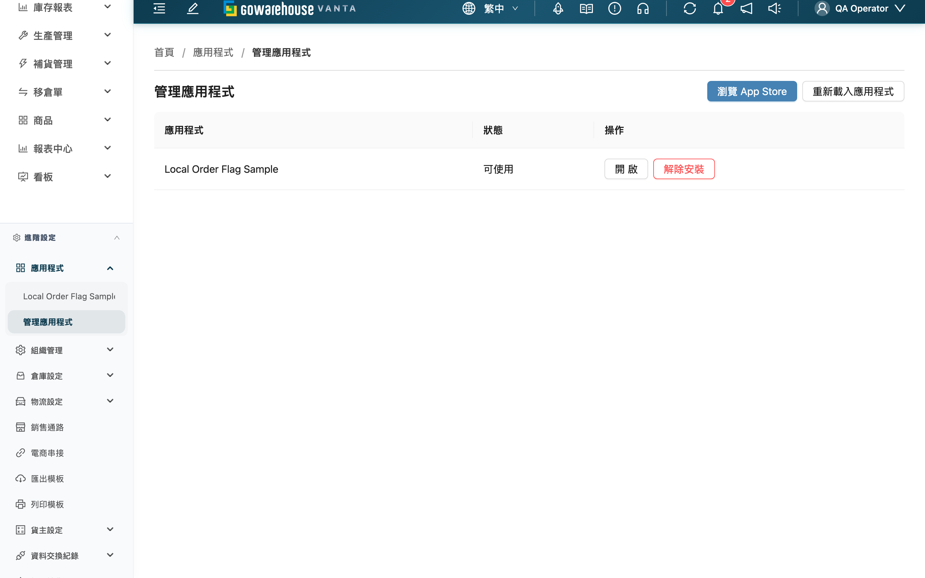Image resolution: width=925 pixels, height=578 pixels.
Task: Click the 應用程式 breadcrumb link
Action: pyautogui.click(x=213, y=52)
